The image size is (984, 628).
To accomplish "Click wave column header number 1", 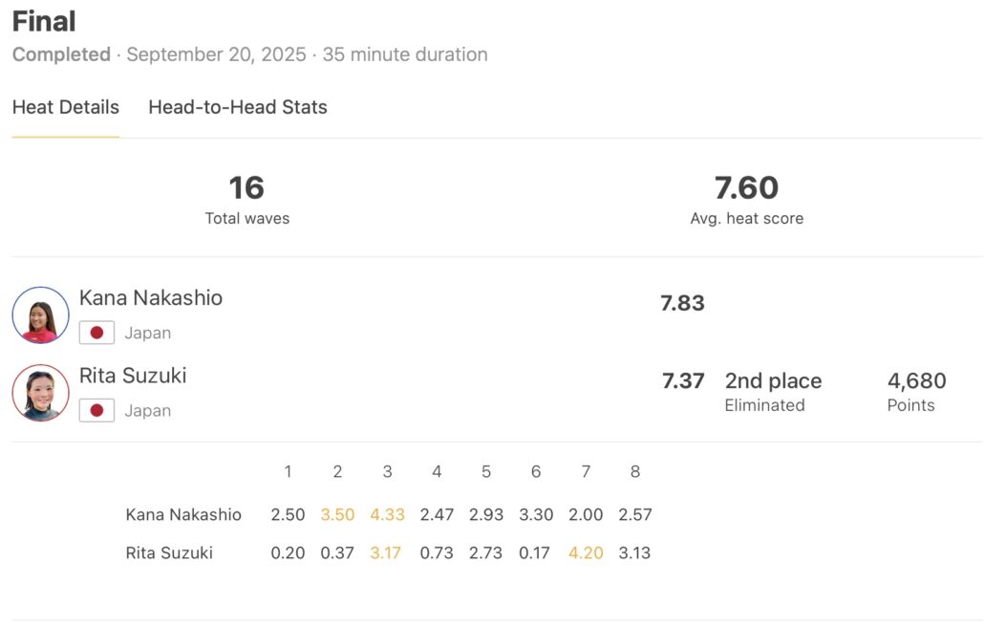I will click(288, 471).
